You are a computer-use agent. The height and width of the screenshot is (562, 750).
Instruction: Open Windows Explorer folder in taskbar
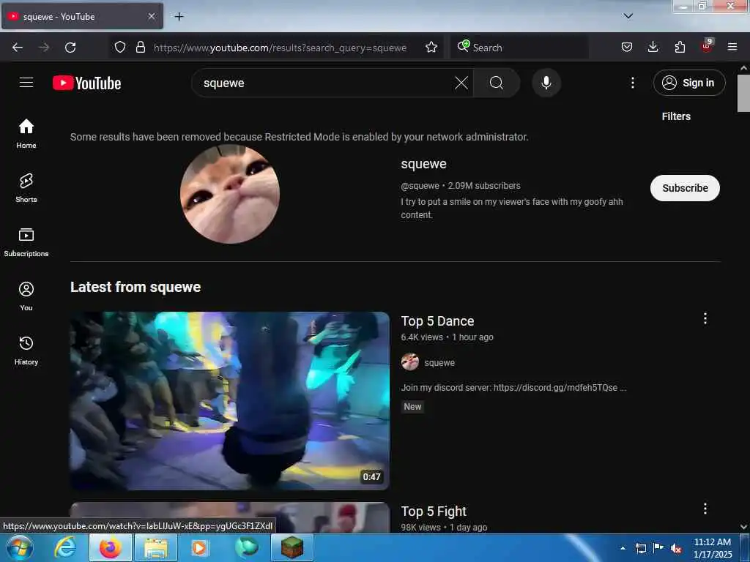click(156, 547)
